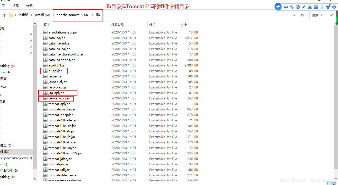Open the emoji smiley panel in IME bar
Viewport: 338px width, 185px height.
coord(298,7)
